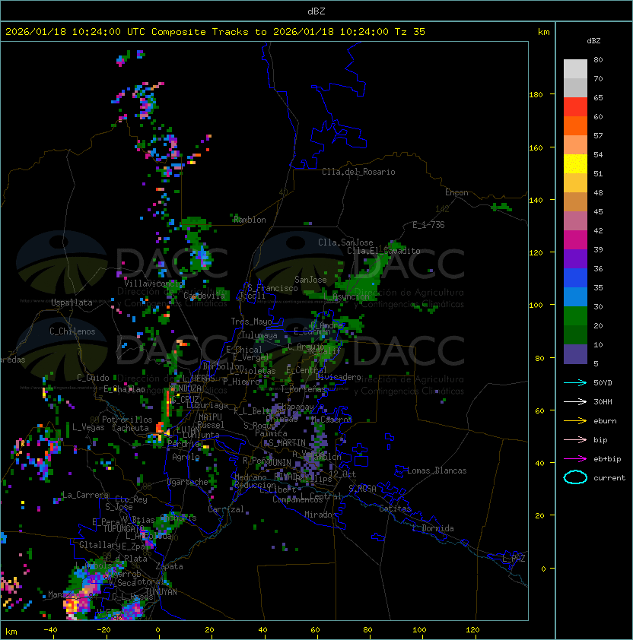
Task: Click the '160' km vertical axis label
Action: click(x=536, y=147)
